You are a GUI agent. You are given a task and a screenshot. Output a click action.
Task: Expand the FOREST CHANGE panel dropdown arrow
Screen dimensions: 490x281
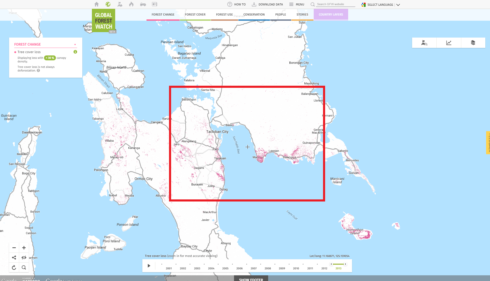[x=75, y=44]
